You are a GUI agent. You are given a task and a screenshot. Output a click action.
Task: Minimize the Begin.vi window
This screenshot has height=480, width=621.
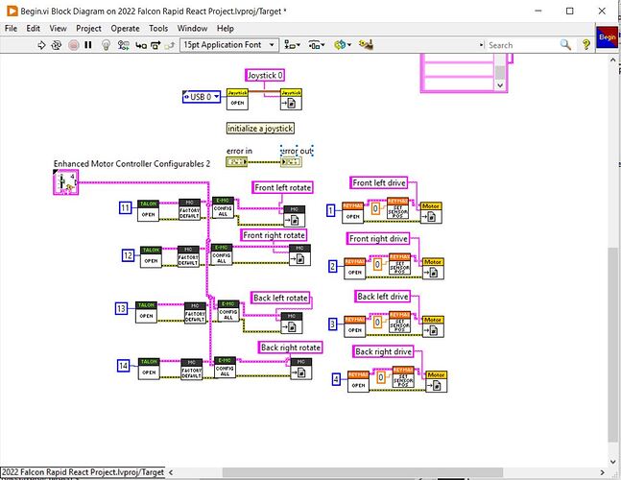coord(537,12)
